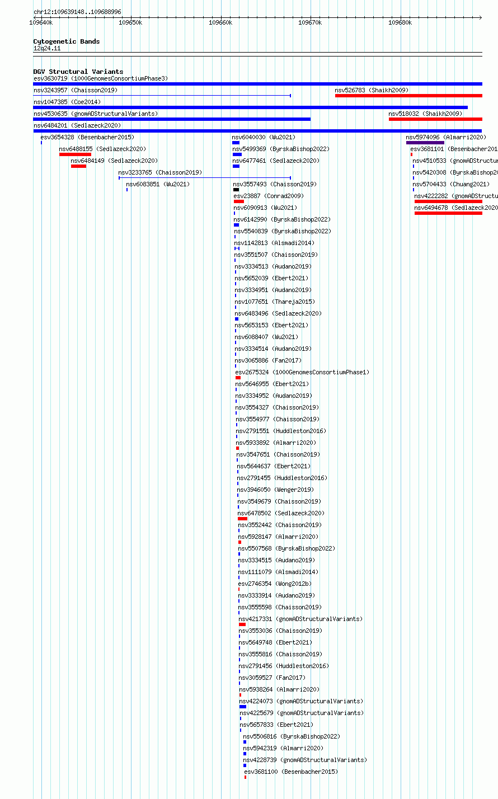Select the esv3681100 Besenbacher2015 label
498x799 pixels.
pos(292,772)
